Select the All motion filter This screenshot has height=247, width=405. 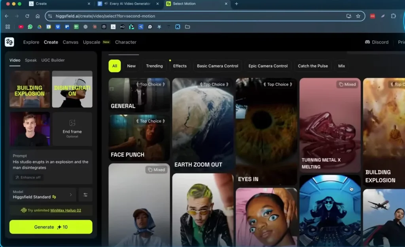click(114, 66)
